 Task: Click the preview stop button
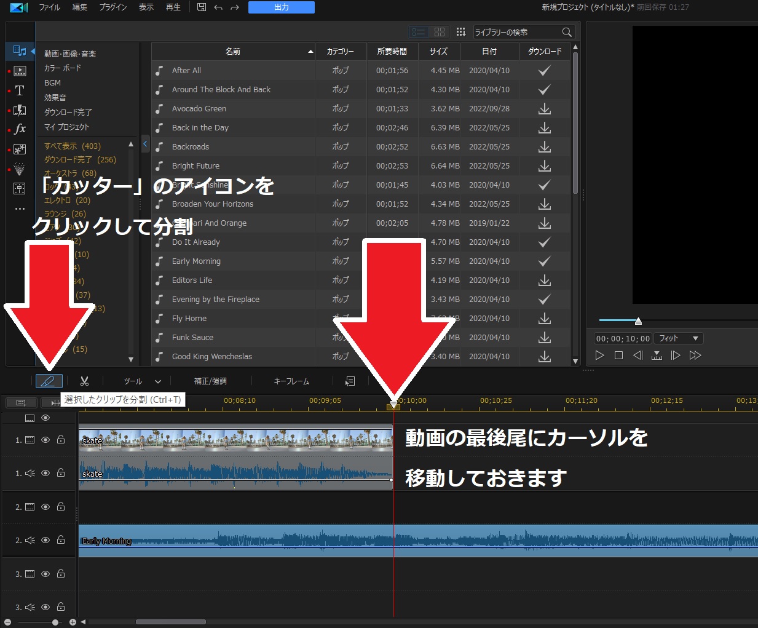pos(619,356)
